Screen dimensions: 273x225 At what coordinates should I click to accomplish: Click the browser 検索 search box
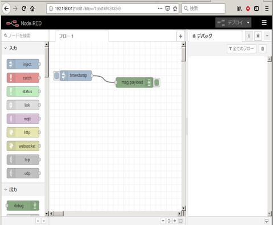(x=204, y=9)
